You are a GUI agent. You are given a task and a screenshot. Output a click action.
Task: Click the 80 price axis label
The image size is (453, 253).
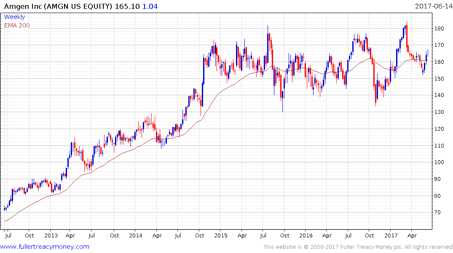(437, 196)
